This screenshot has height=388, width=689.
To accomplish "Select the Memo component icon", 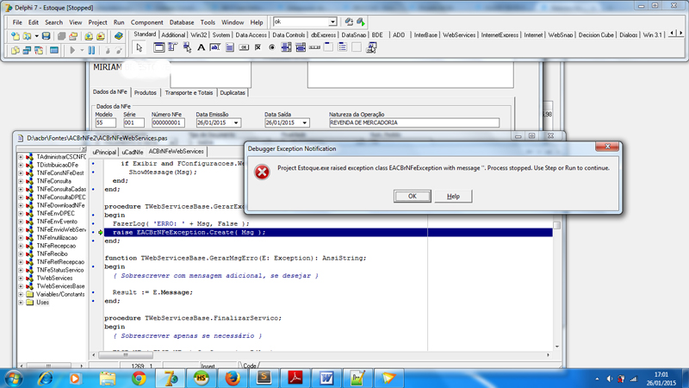I will click(229, 47).
